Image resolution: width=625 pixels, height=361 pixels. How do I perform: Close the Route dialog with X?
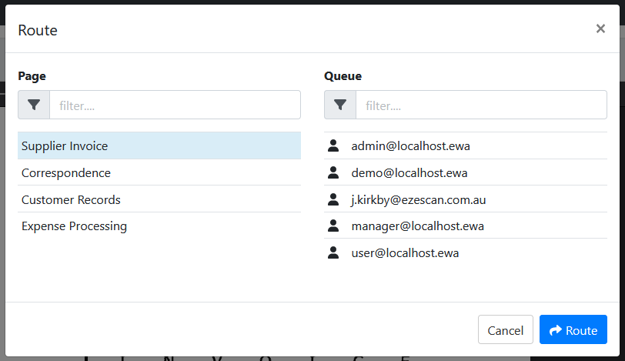[x=600, y=29]
